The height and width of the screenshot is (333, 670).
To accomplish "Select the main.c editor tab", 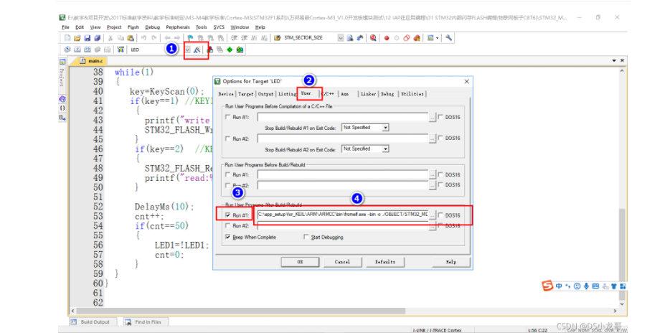I will tap(91, 61).
